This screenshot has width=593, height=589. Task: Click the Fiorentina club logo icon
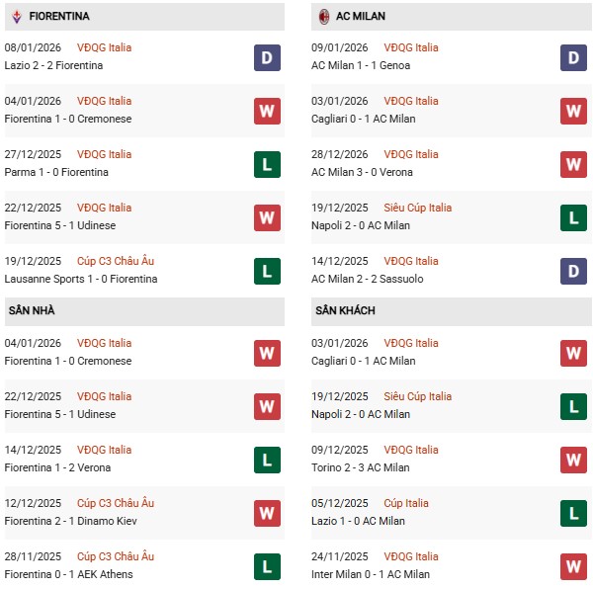pyautogui.click(x=15, y=16)
